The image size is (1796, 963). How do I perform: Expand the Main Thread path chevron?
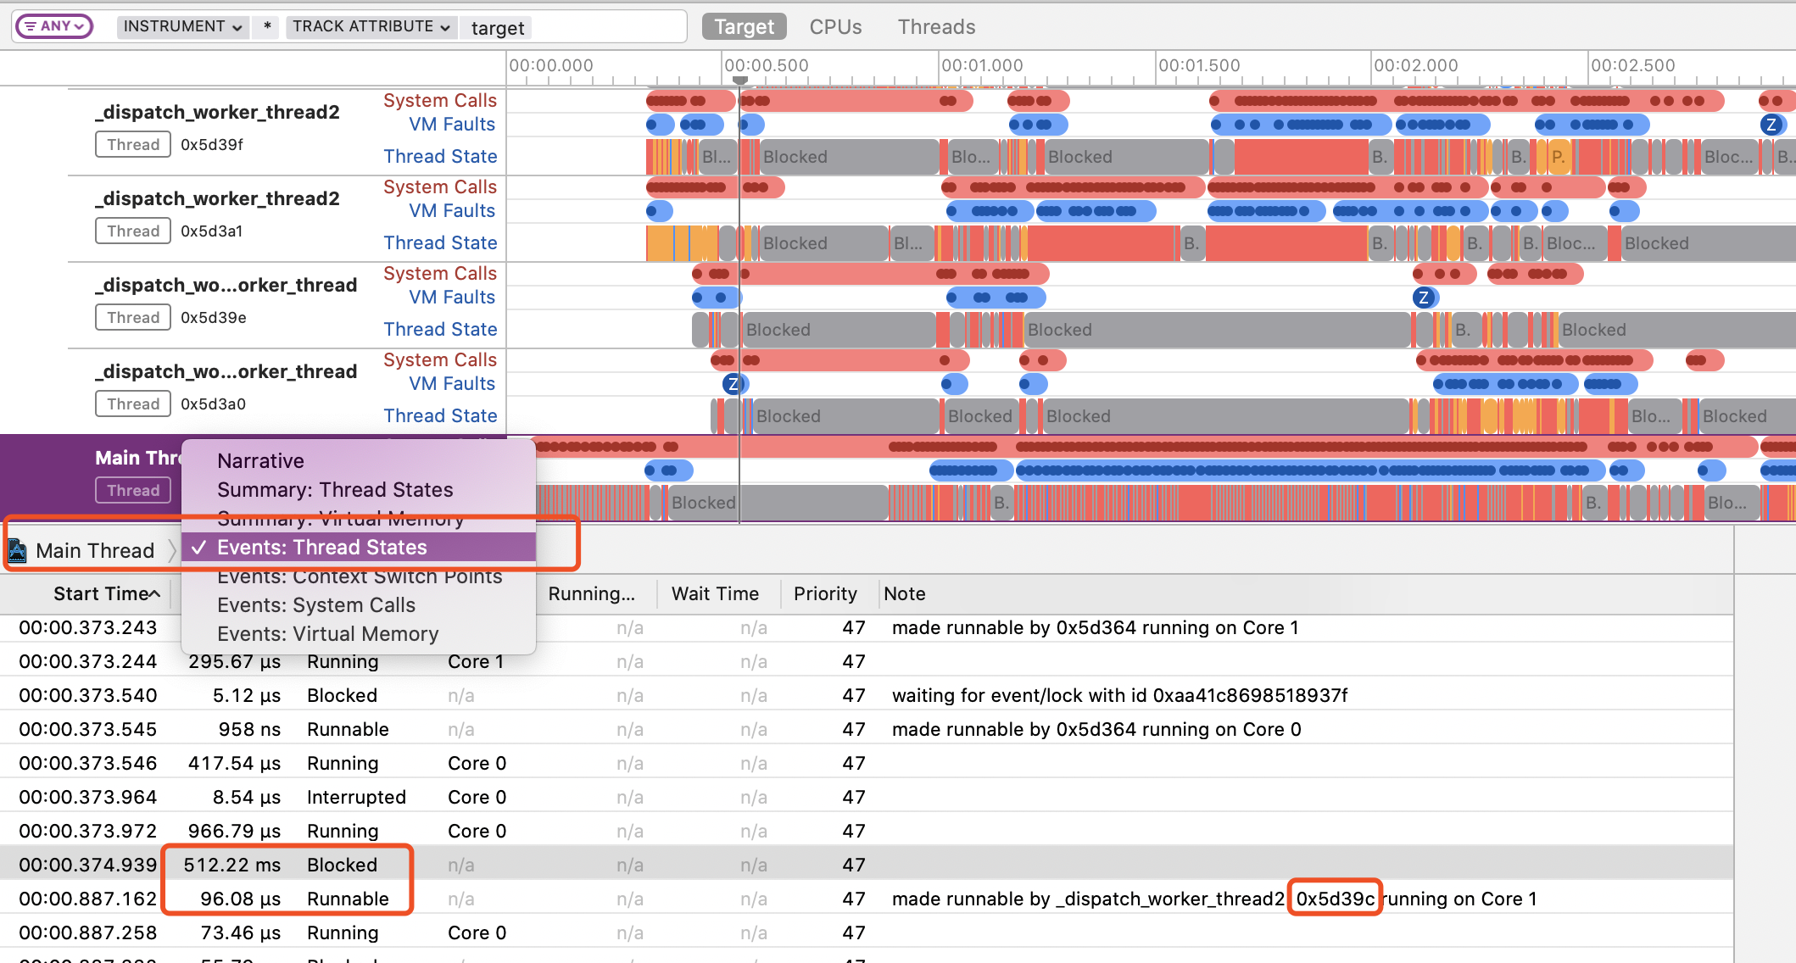172,551
